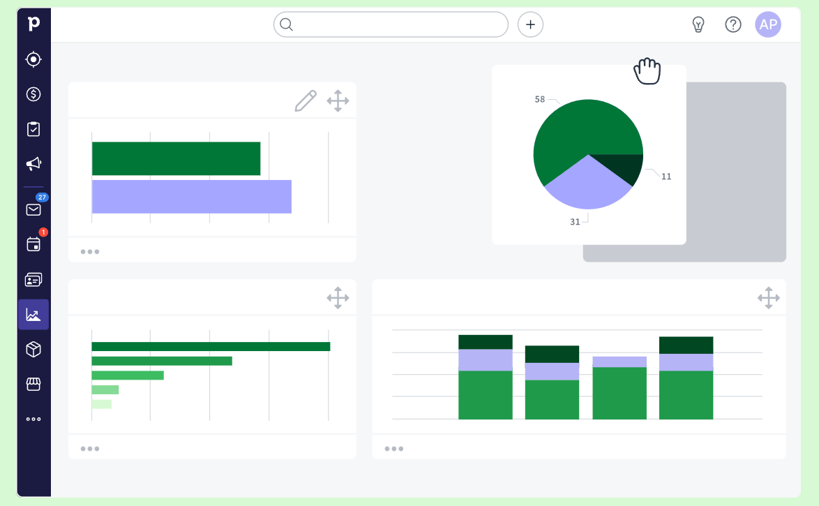Open ellipsis menu under top-left bar chart
Viewport: 819px width, 506px height.
(90, 252)
